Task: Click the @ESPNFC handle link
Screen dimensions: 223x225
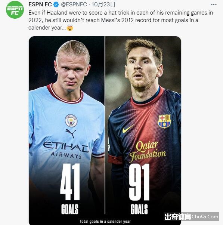Action: (x=74, y=4)
